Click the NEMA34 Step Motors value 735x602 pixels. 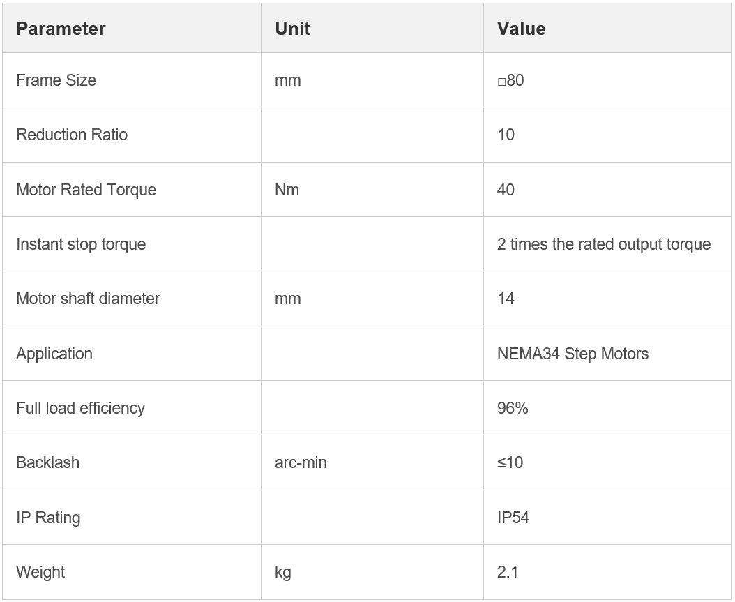[x=573, y=354]
